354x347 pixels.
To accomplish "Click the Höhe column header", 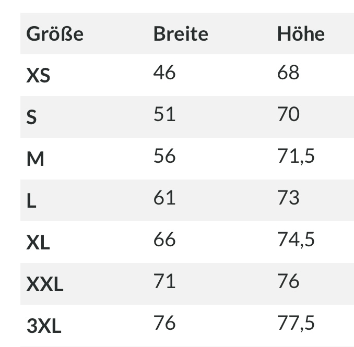I will tap(300, 34).
